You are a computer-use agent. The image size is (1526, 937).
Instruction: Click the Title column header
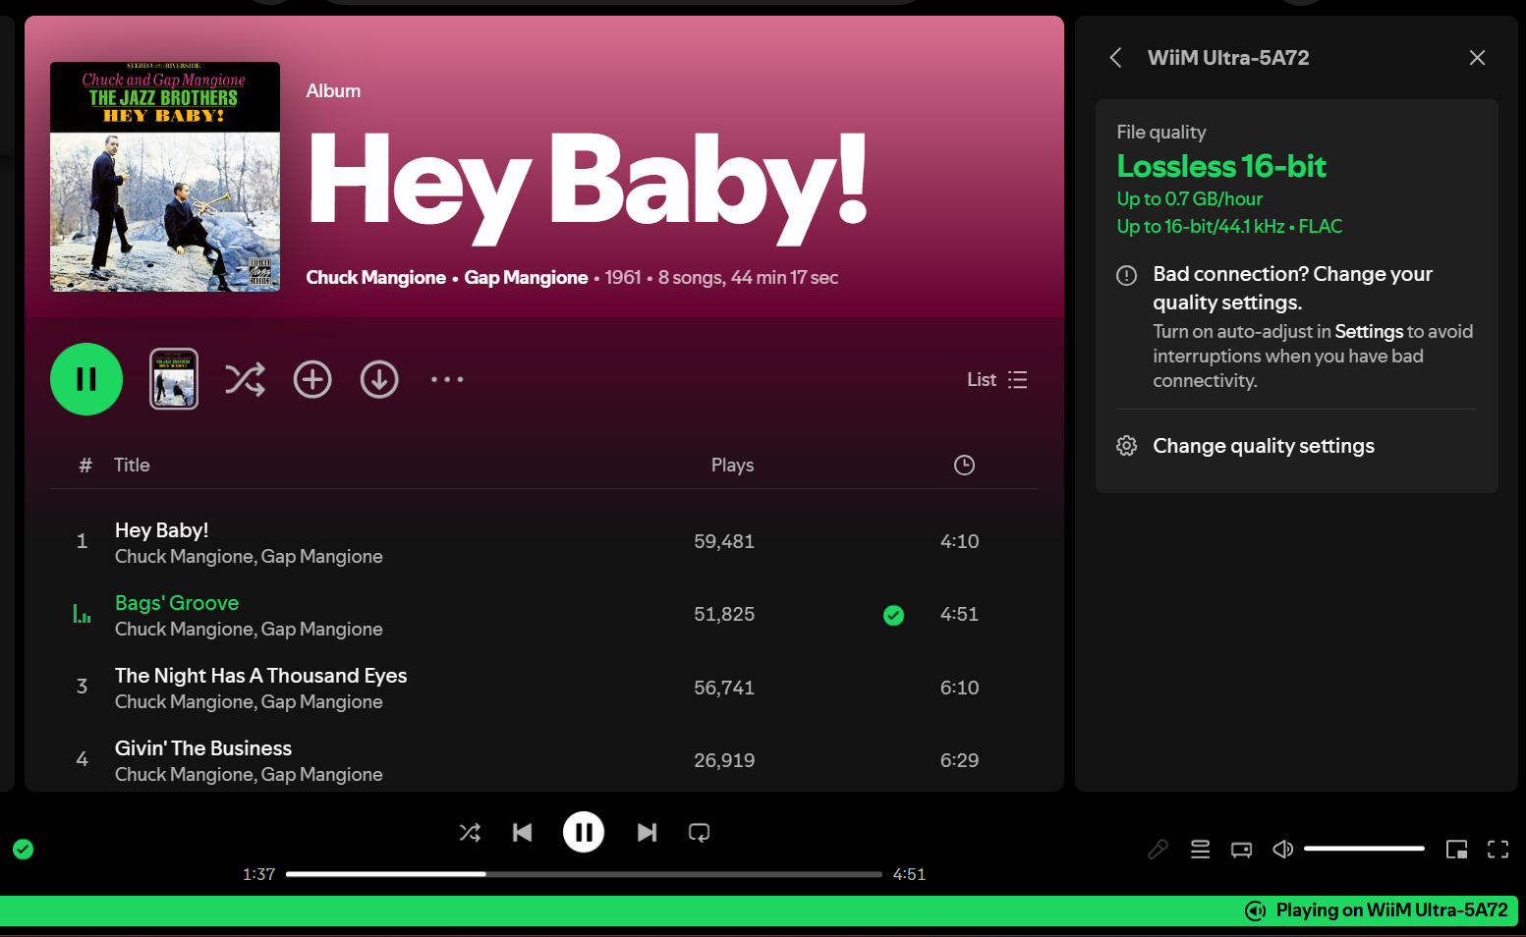tap(132, 466)
